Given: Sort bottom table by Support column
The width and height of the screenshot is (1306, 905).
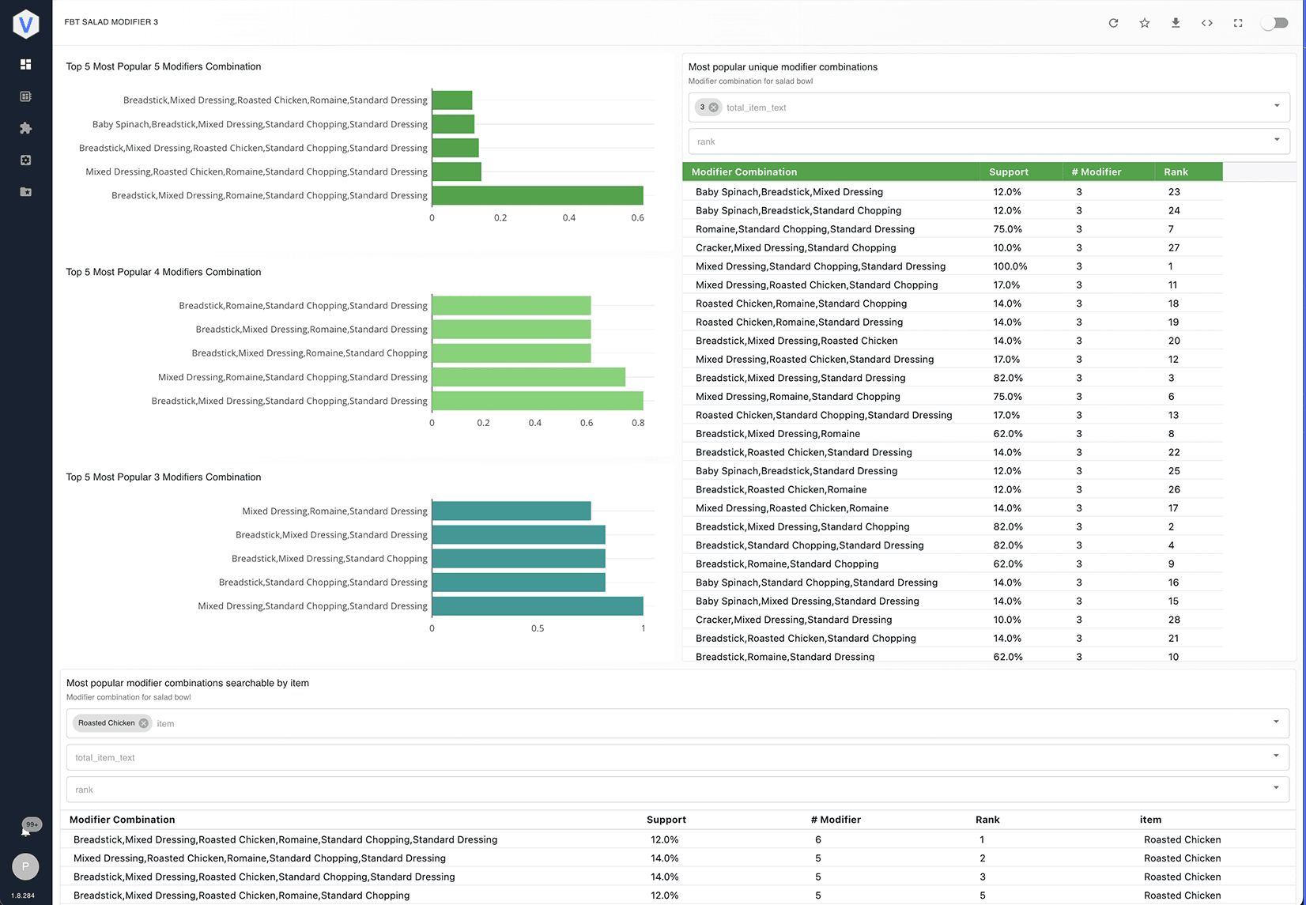Looking at the screenshot, I should (x=666, y=820).
